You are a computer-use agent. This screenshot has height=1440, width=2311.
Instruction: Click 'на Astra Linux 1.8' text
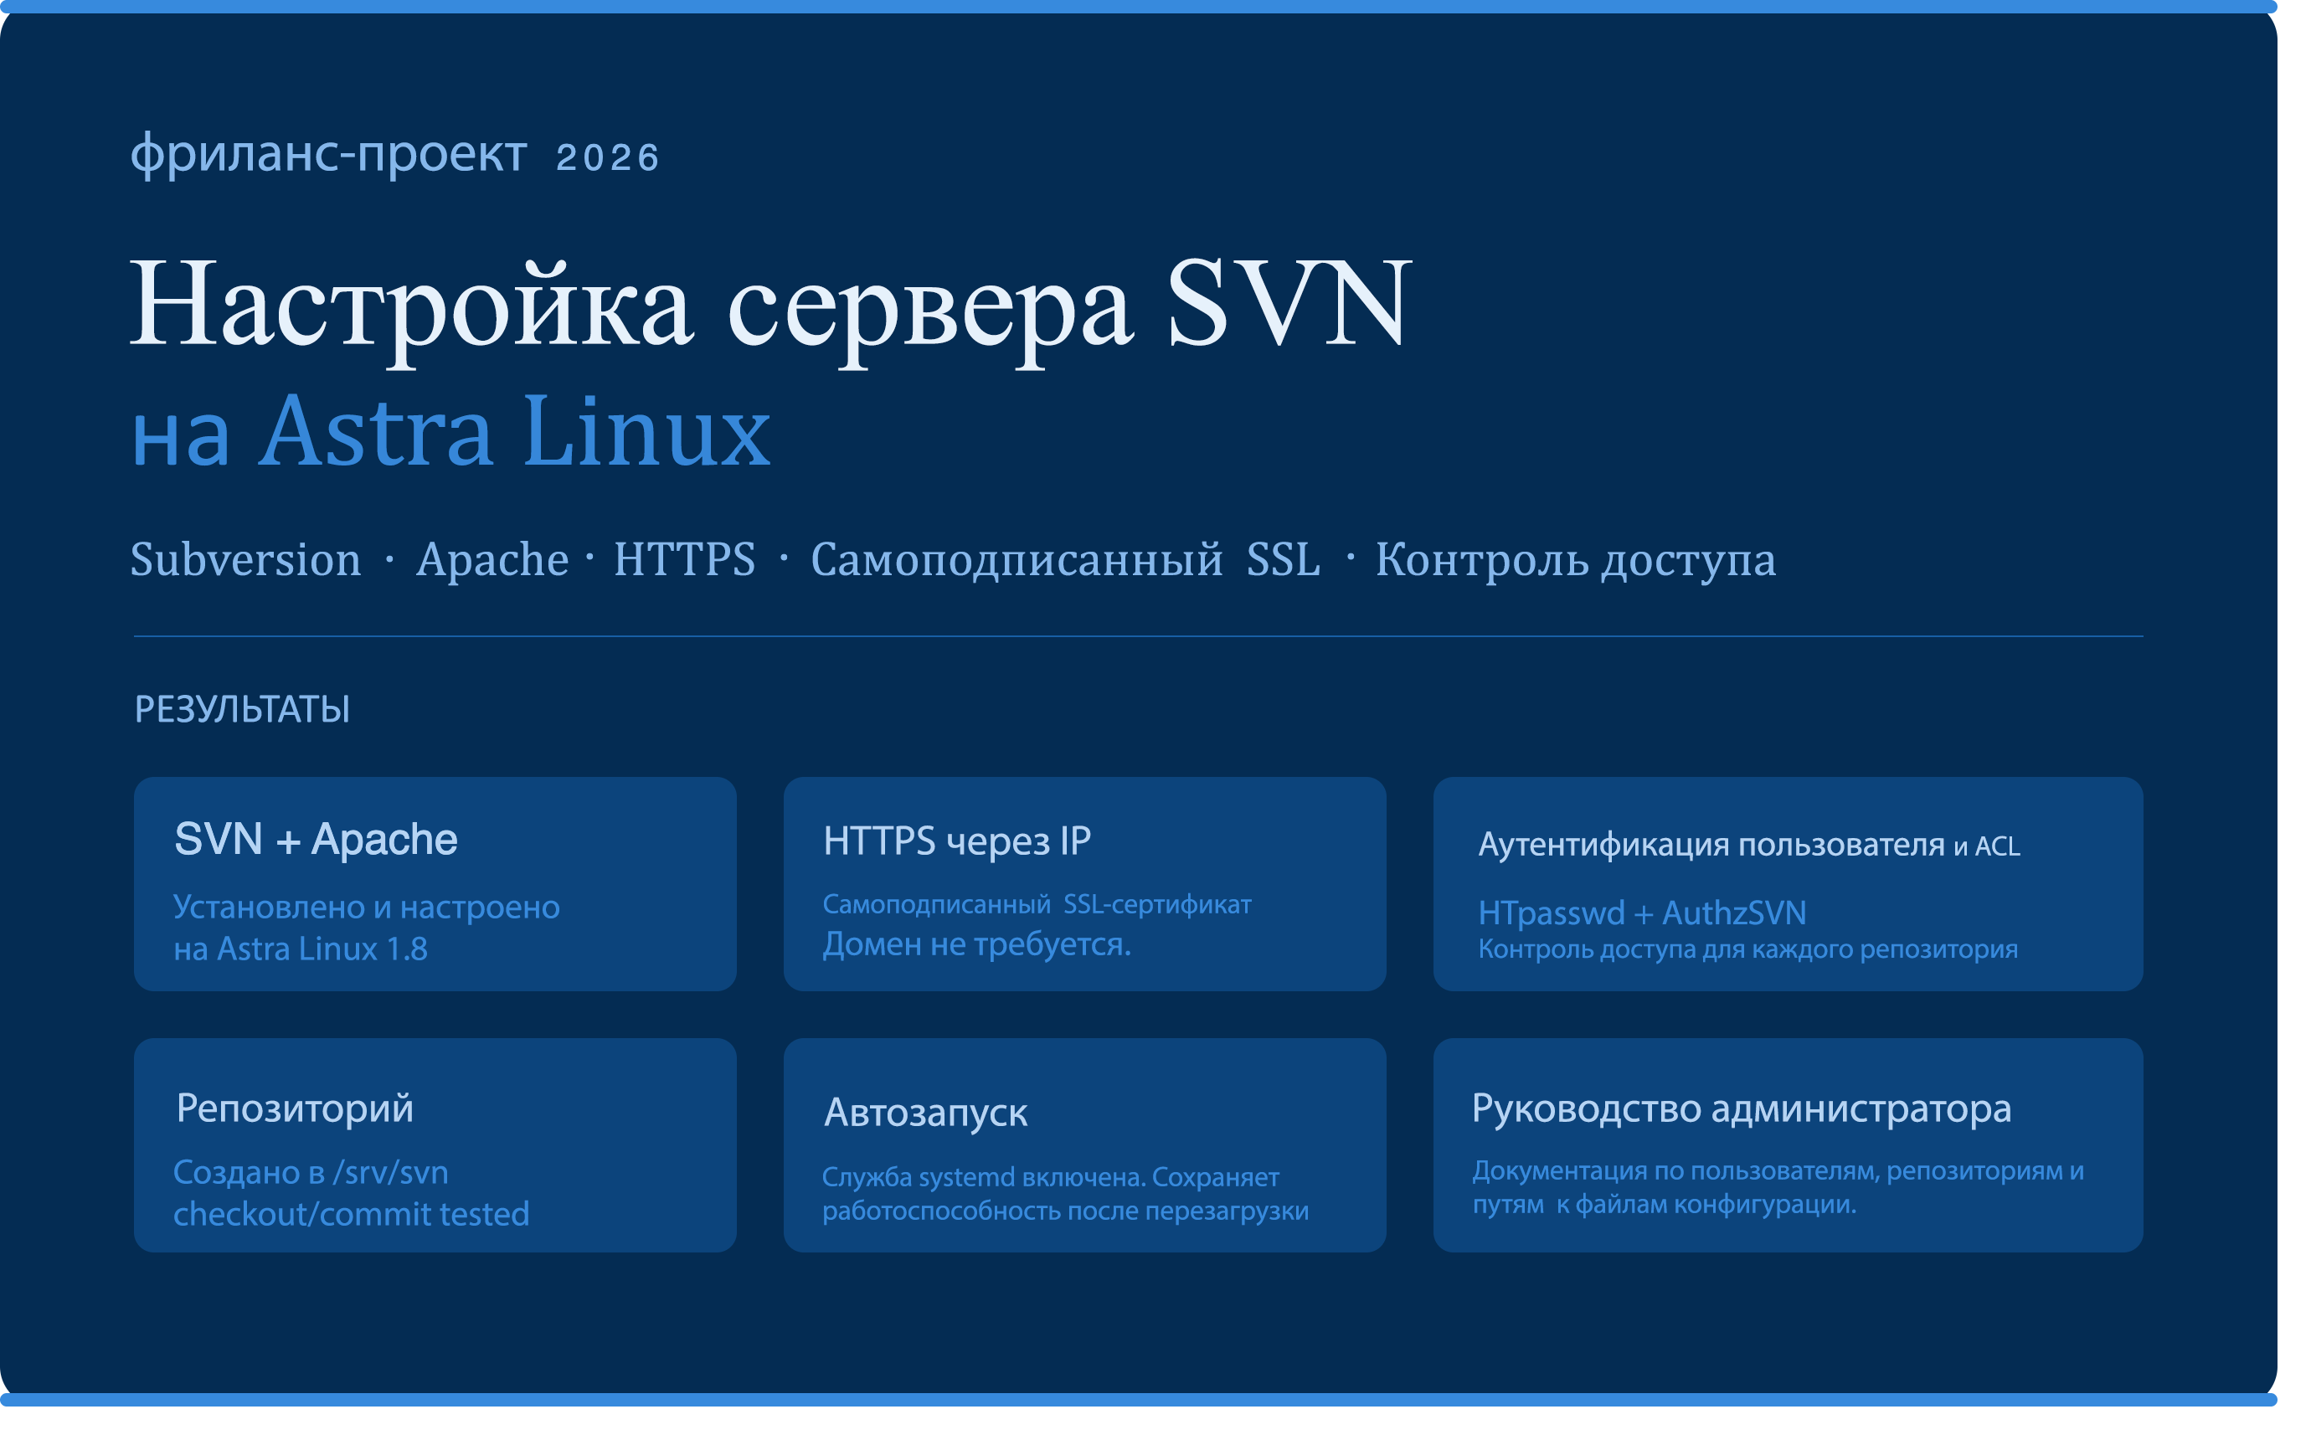click(301, 949)
